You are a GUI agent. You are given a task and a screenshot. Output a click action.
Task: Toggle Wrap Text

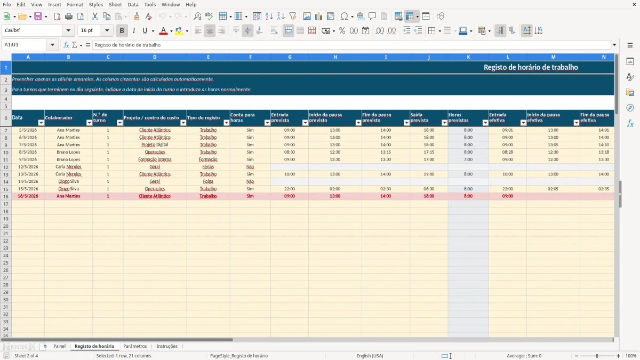click(274, 31)
